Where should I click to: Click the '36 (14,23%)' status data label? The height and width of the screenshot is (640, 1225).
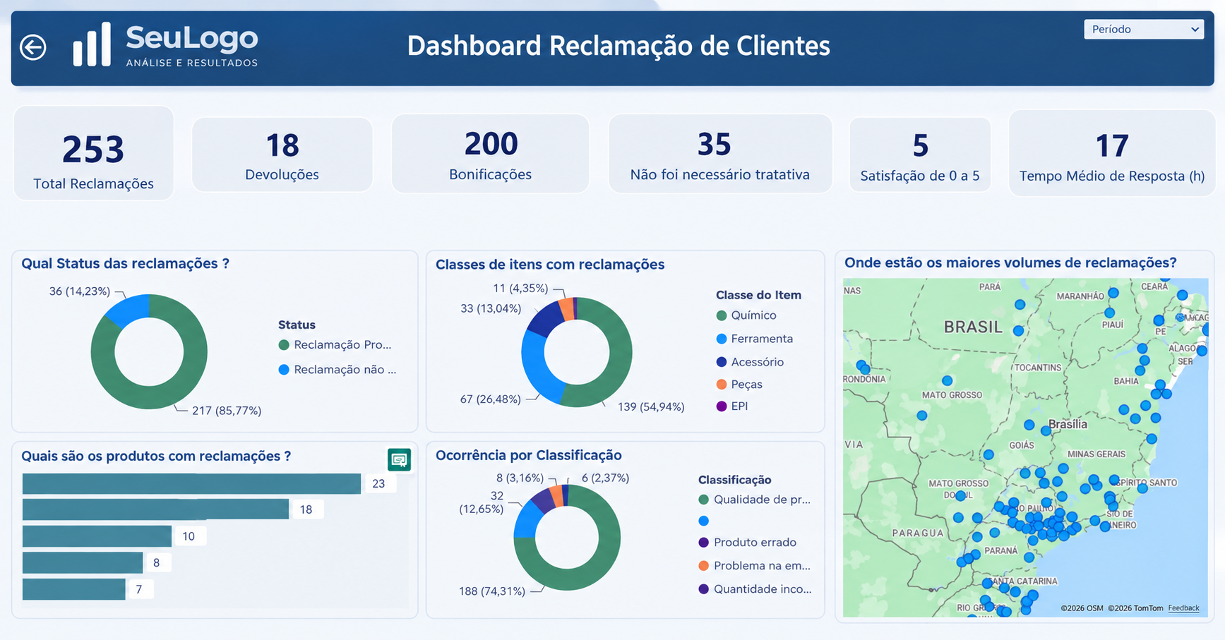coord(80,291)
